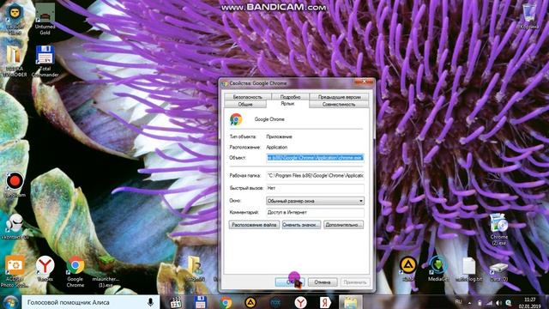549x309 pixels.
Task: Click in the Рабочая папка field
Action: click(315, 175)
